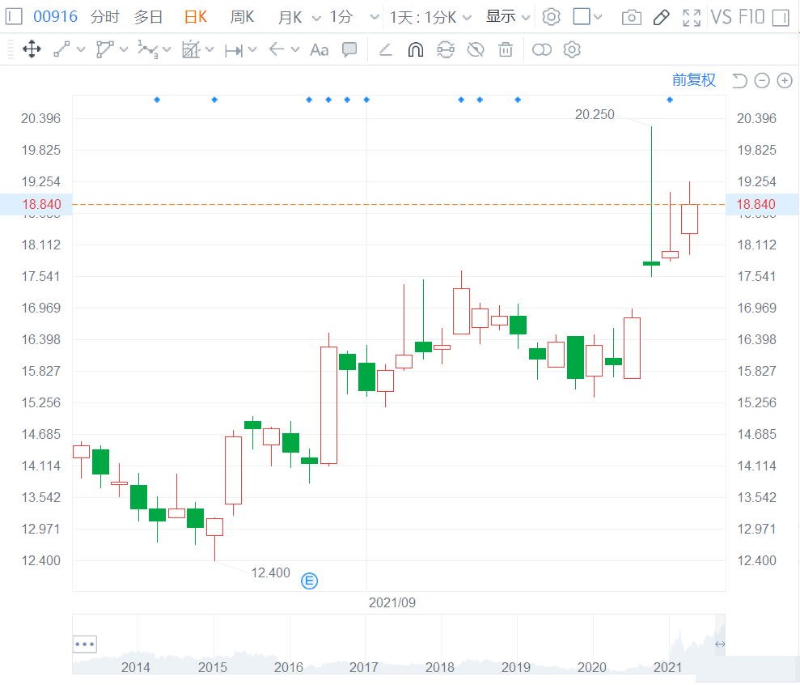Viewport: 800px width, 685px height.
Task: Insert a comment bubble annotation
Action: pyautogui.click(x=349, y=50)
